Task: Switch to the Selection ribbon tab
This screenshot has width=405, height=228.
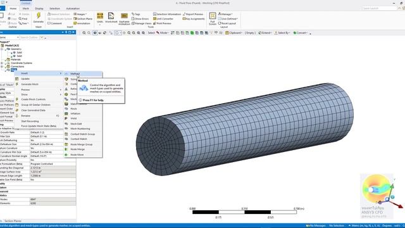Action: click(54, 8)
